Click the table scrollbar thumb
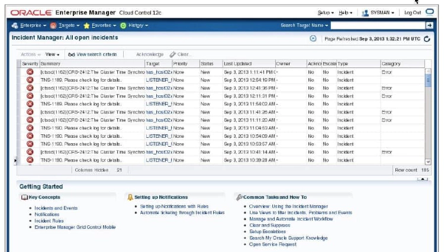The height and width of the screenshot is (252, 444). 428,80
